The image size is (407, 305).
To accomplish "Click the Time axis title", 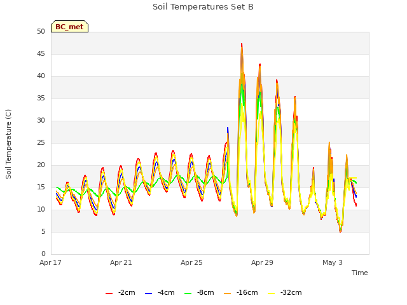I will click(360, 273).
